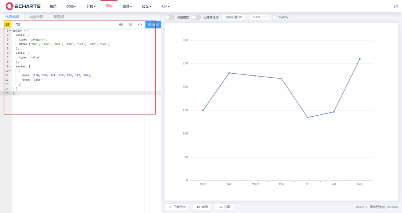The width and height of the screenshot is (402, 213).
Task: Collapse the fold arrow at line 10
Action: click(x=10, y=71)
